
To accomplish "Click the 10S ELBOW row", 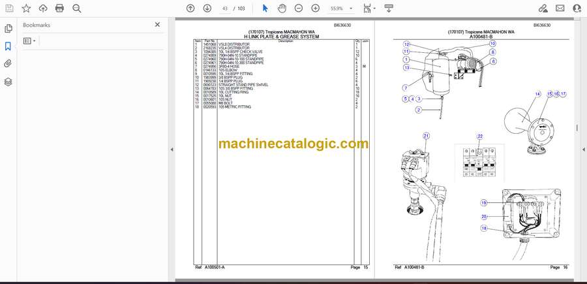I will coord(281,70).
